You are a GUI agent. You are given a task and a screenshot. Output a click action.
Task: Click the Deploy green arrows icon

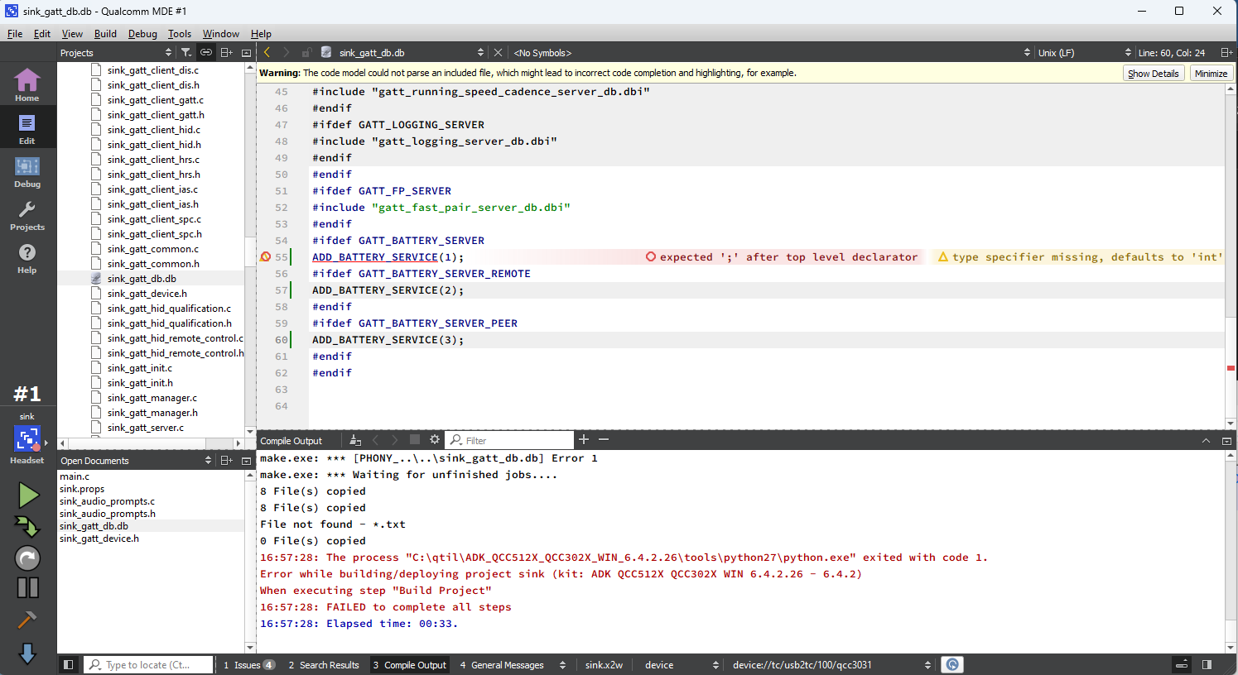tap(27, 527)
